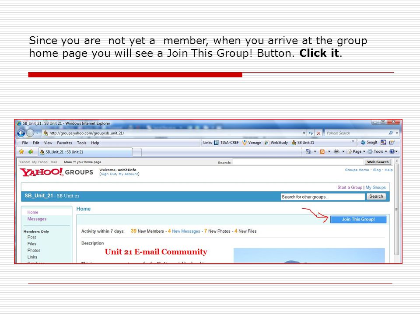
Task: Click the Search button for groups
Action: (376, 196)
